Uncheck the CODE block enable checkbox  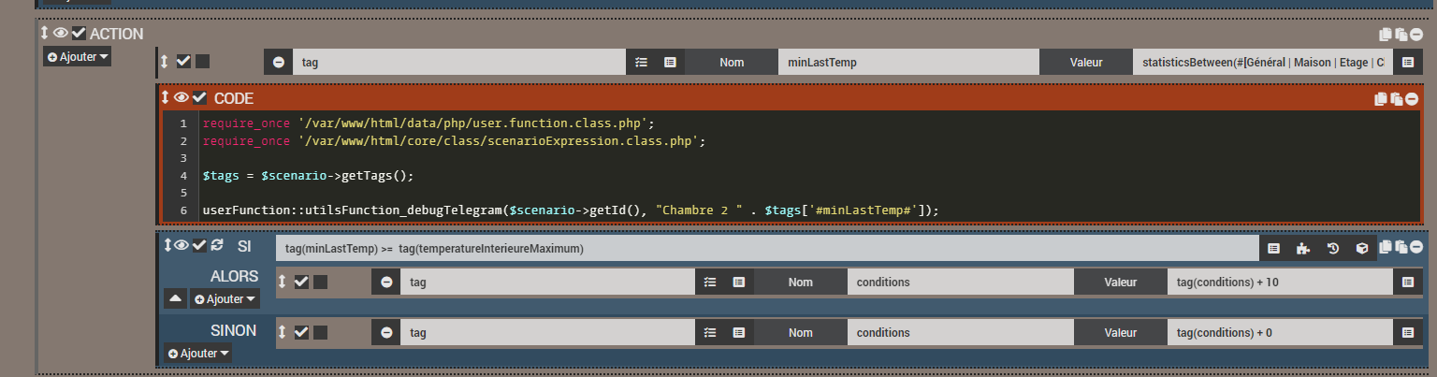199,98
